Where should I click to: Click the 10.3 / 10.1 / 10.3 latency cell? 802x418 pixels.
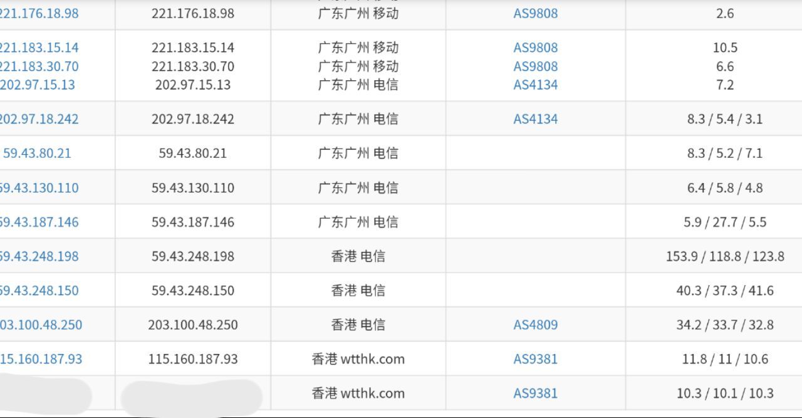click(725, 394)
